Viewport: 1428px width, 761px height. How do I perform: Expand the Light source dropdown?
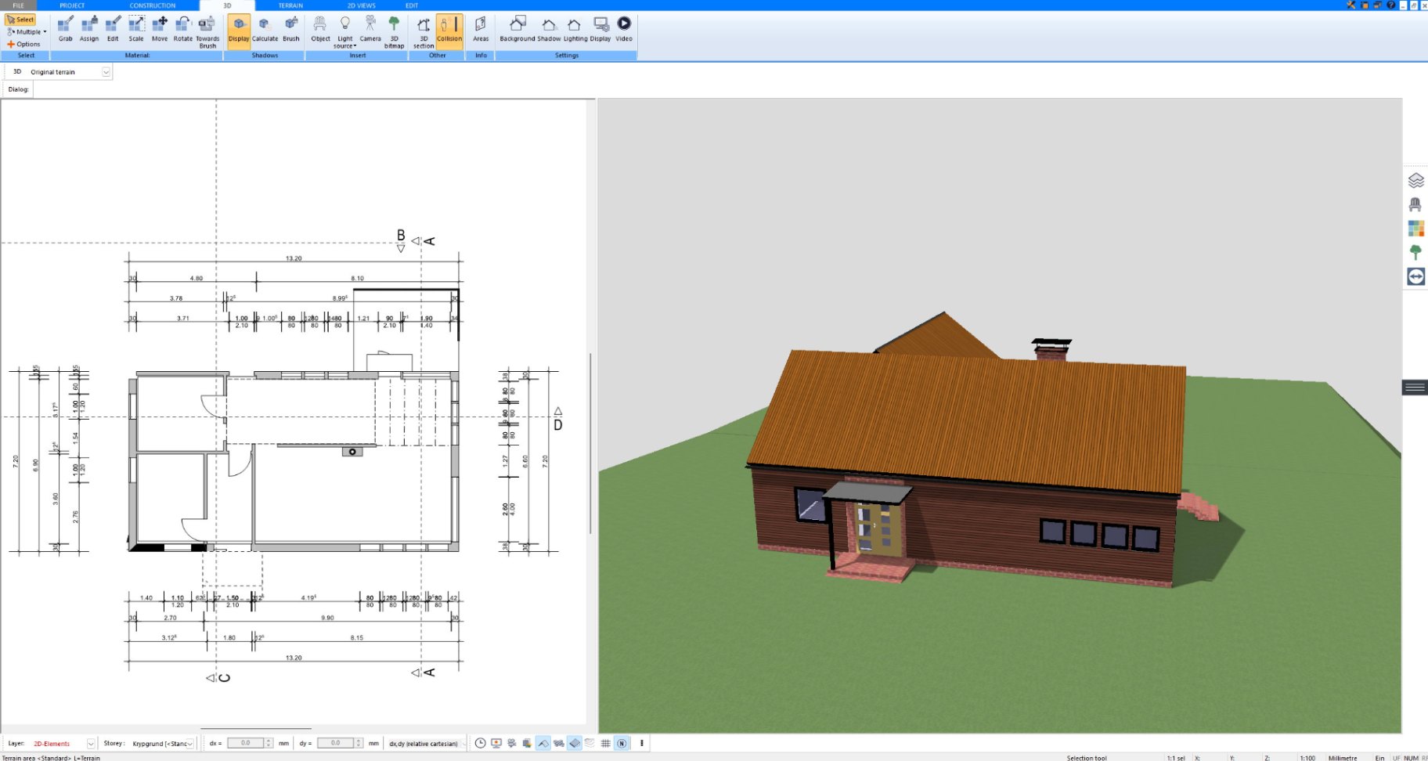[x=344, y=32]
